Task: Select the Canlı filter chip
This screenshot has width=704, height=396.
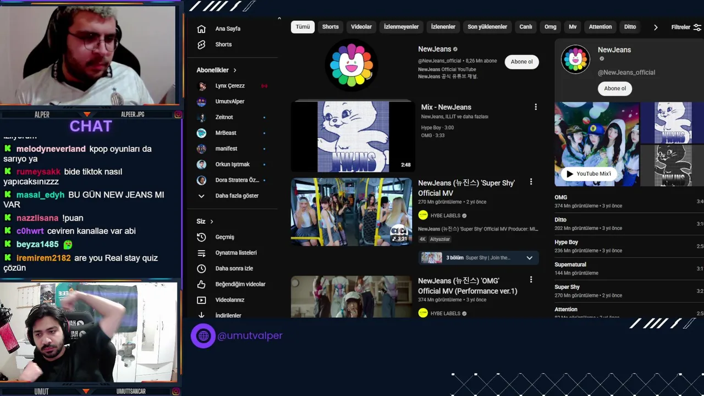Action: [x=526, y=27]
